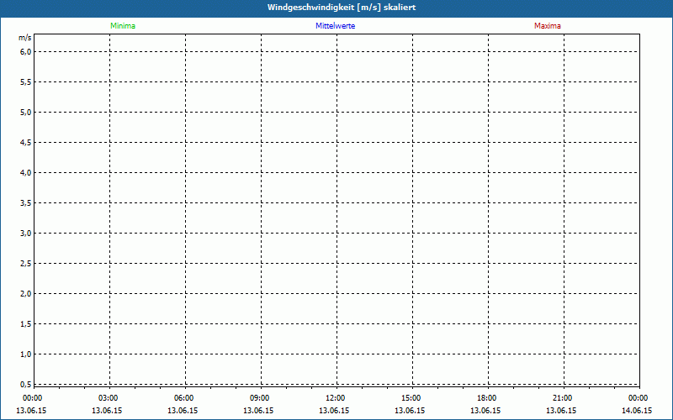
Task: Click the 18:00 time label
Action: (487, 398)
